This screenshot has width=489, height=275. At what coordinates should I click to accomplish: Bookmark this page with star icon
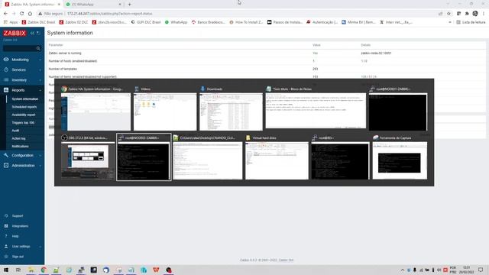(449, 14)
